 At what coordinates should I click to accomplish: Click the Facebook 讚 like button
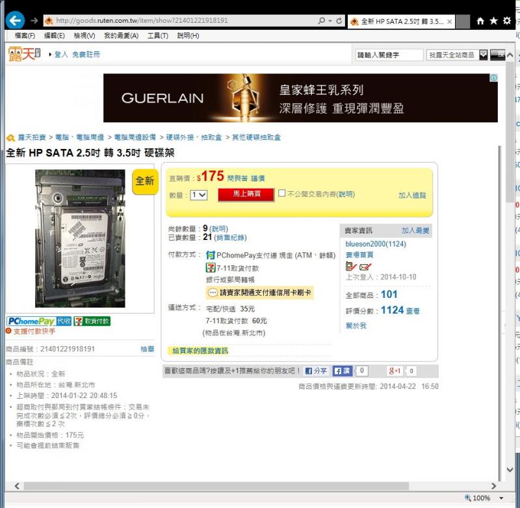(343, 371)
